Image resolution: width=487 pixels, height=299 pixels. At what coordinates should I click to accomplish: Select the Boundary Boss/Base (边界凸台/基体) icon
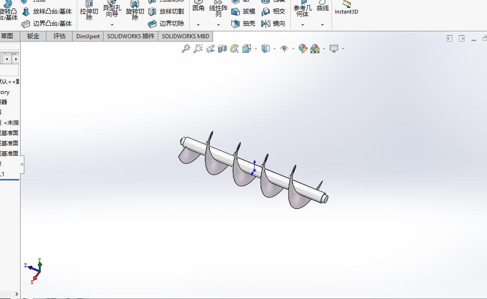[x=26, y=23]
